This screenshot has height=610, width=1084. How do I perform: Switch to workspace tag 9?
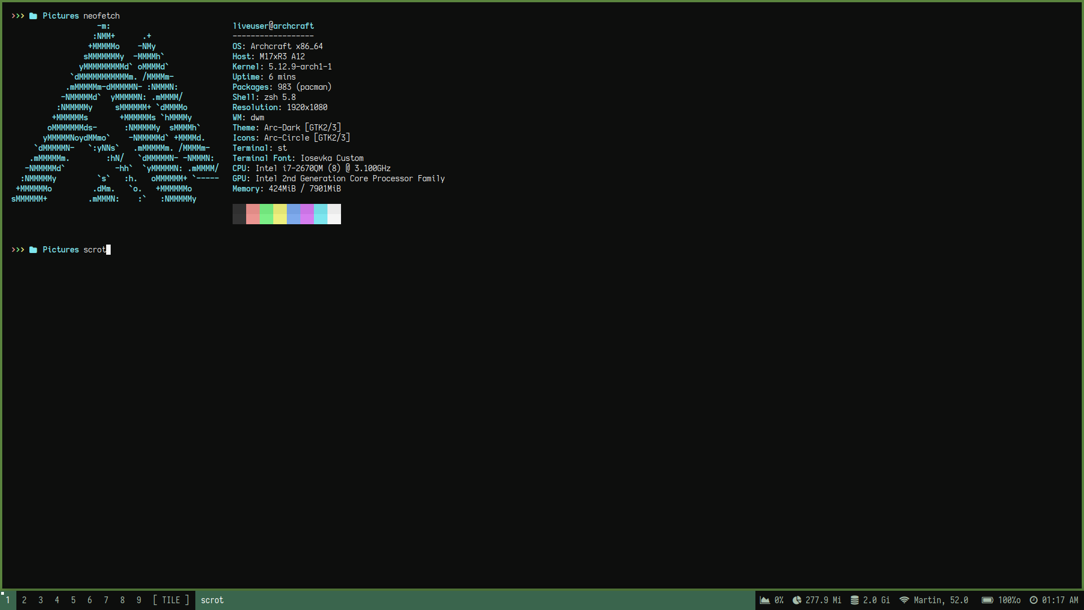[x=139, y=600]
